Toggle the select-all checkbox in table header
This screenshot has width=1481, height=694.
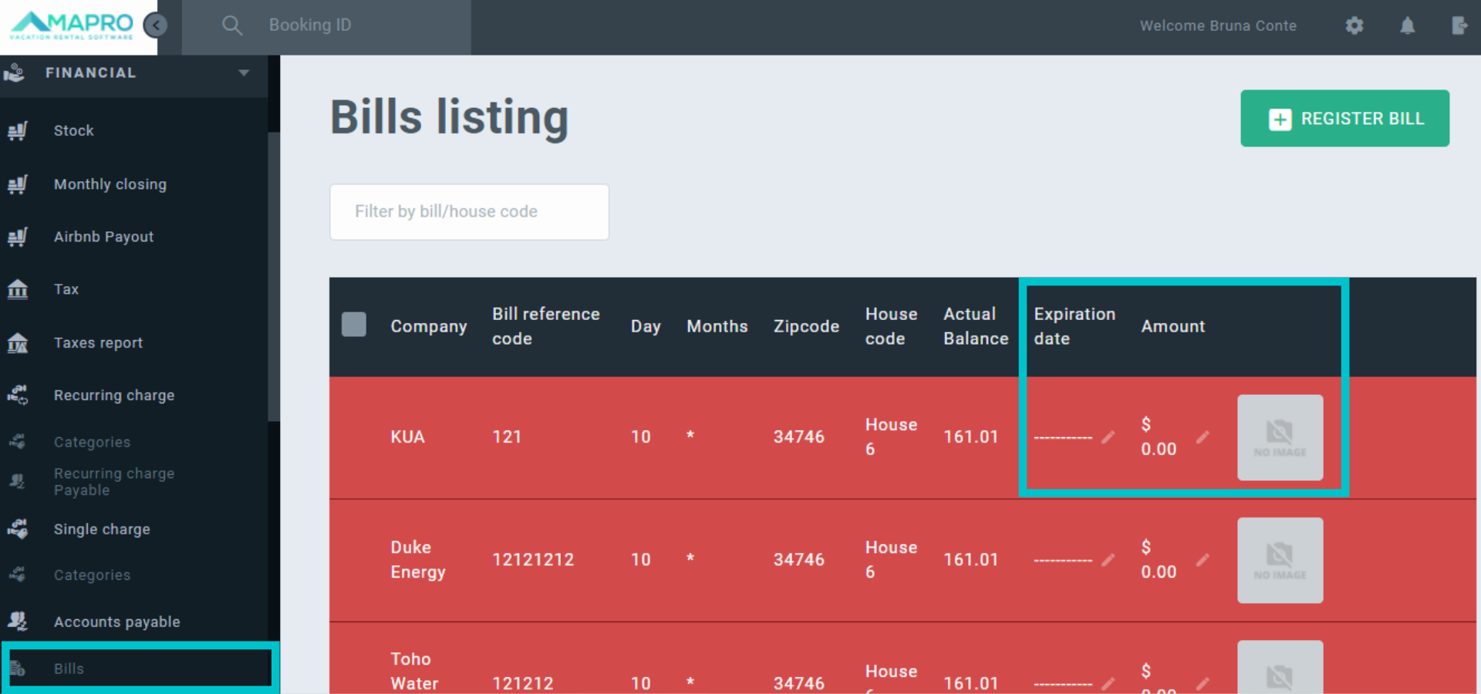354,325
